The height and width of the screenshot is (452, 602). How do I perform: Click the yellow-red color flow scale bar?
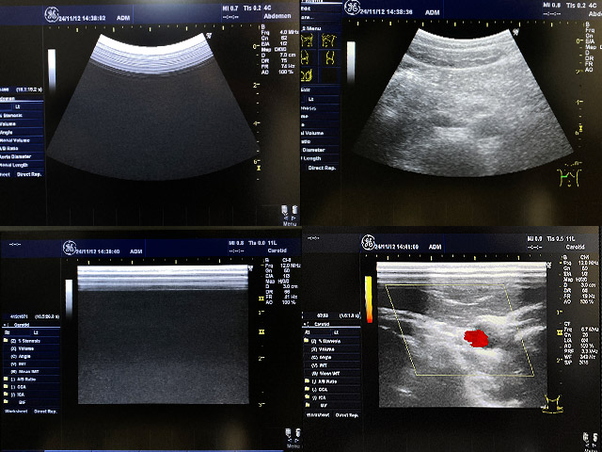pos(369,299)
